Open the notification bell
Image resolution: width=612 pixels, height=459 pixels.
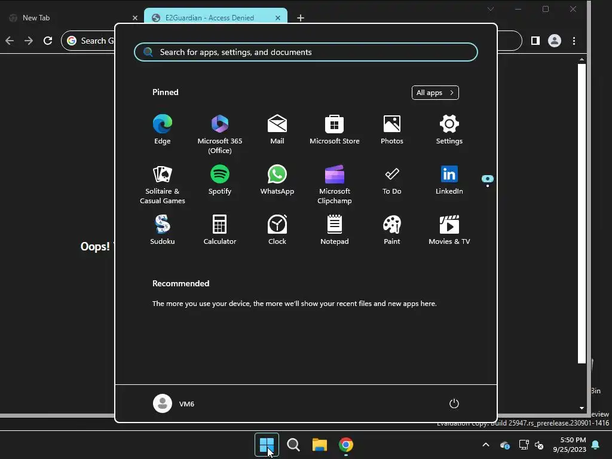596,445
